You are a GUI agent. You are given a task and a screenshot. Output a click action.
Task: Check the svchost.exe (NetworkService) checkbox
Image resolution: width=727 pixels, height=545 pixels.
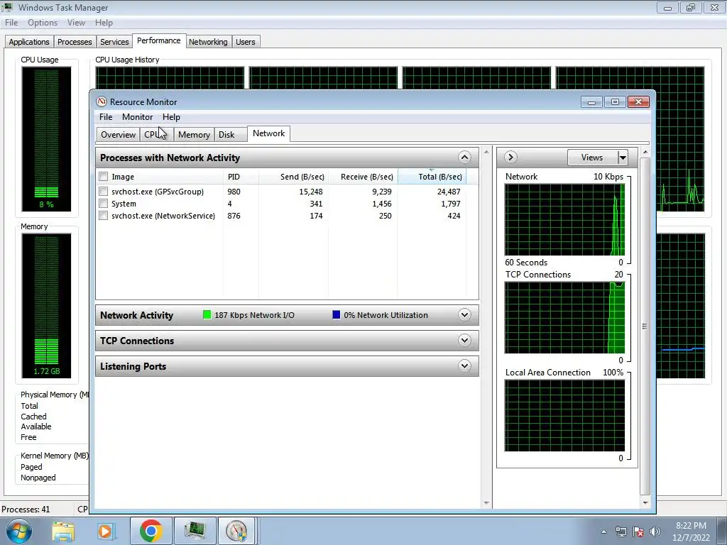[104, 216]
